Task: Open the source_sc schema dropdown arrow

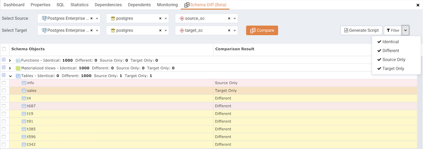Action: (235, 18)
